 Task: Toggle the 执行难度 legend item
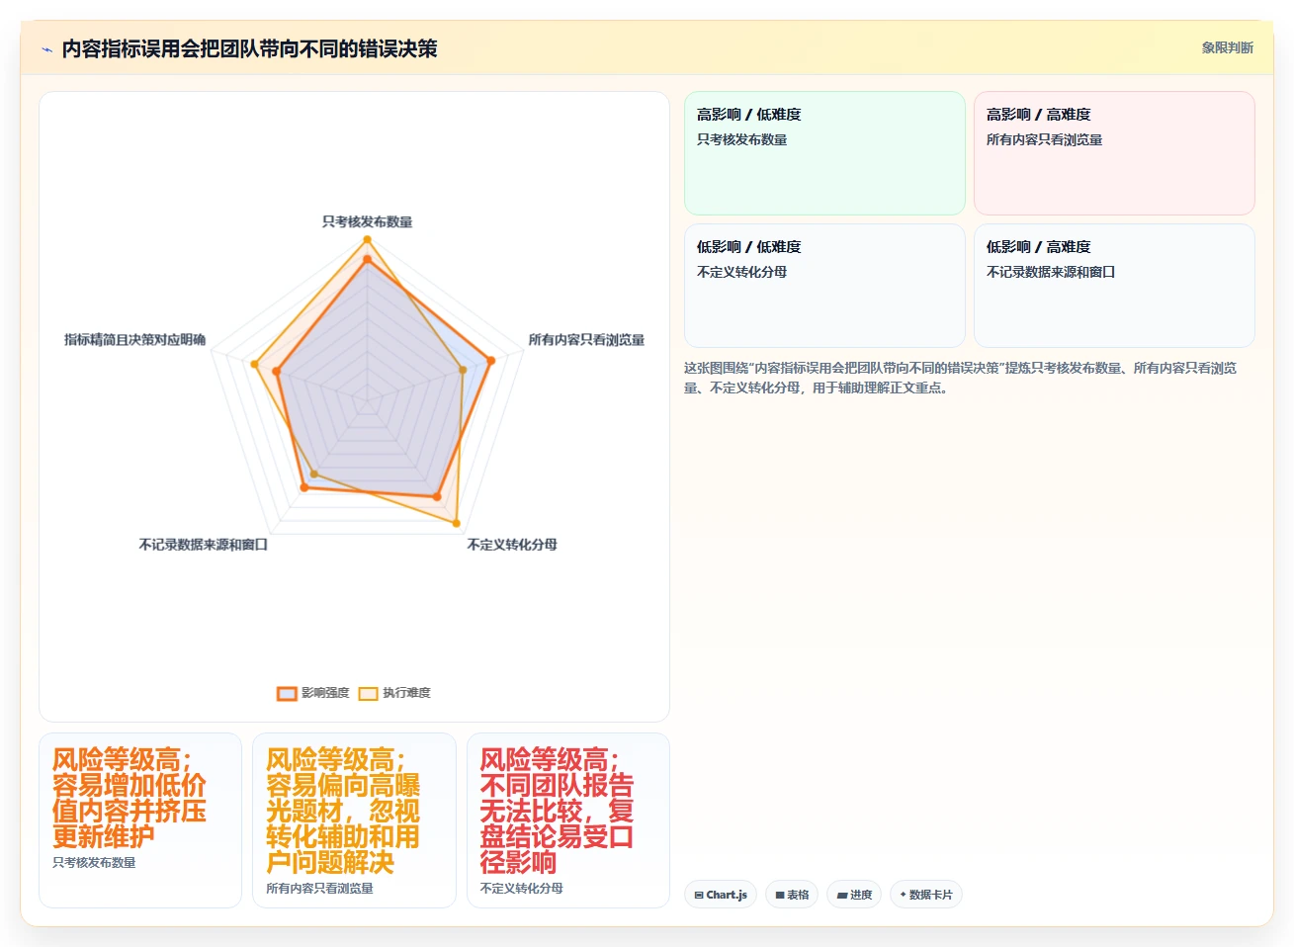point(394,693)
